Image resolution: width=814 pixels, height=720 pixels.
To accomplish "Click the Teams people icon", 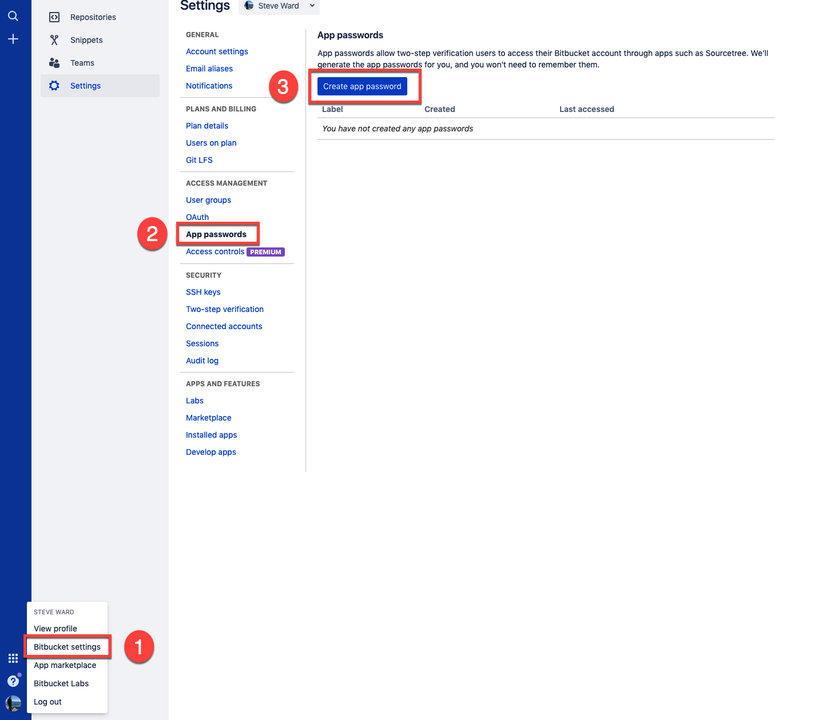I will [x=54, y=63].
